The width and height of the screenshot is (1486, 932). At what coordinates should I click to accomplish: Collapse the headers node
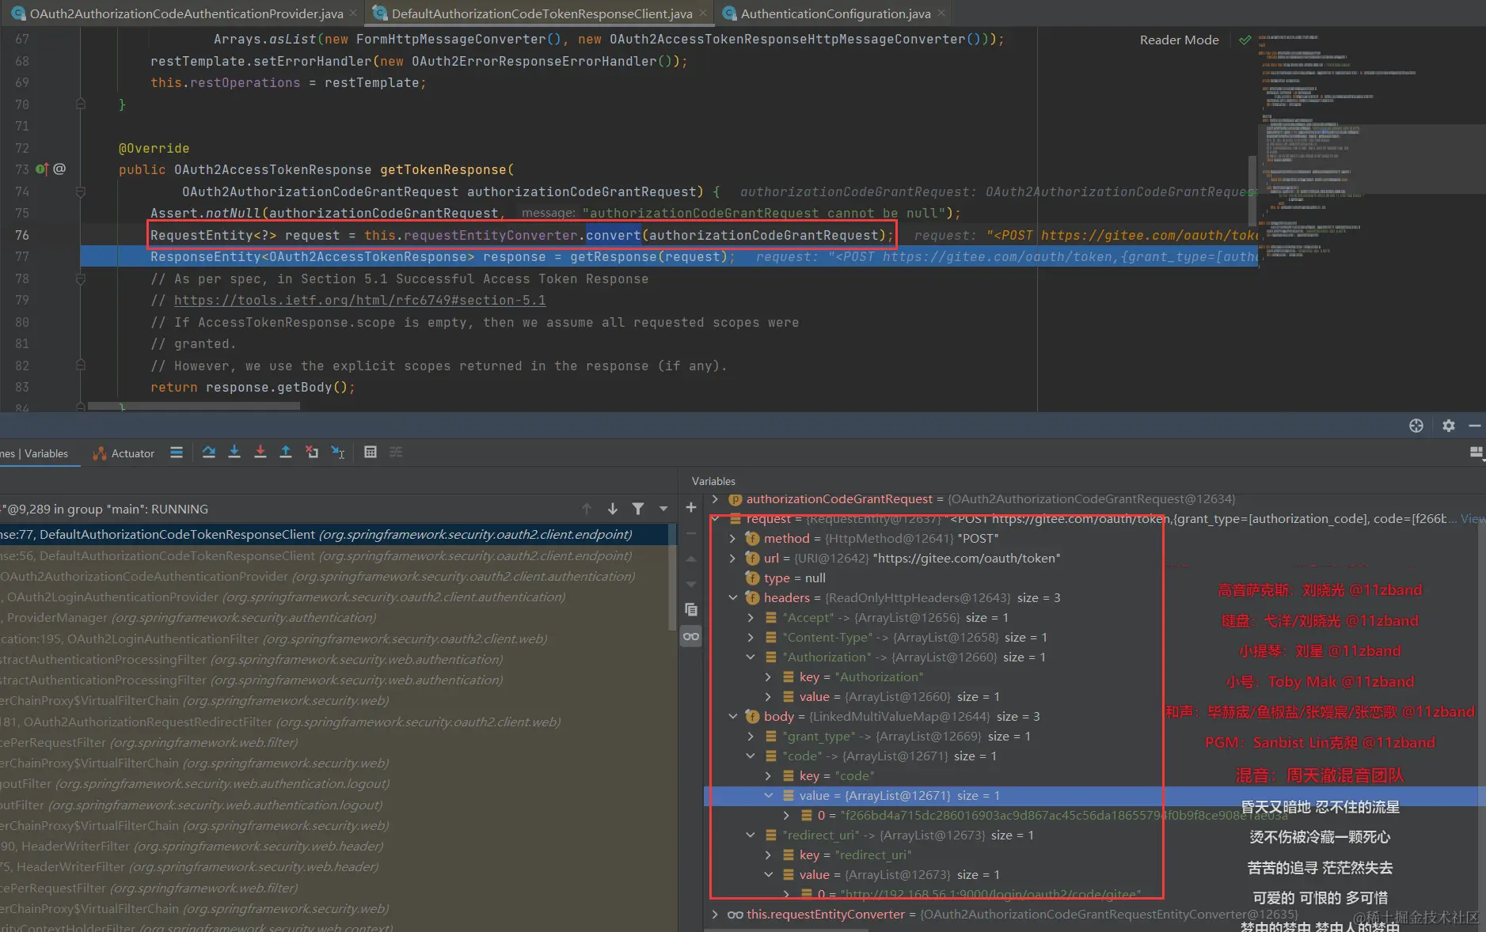coord(733,597)
